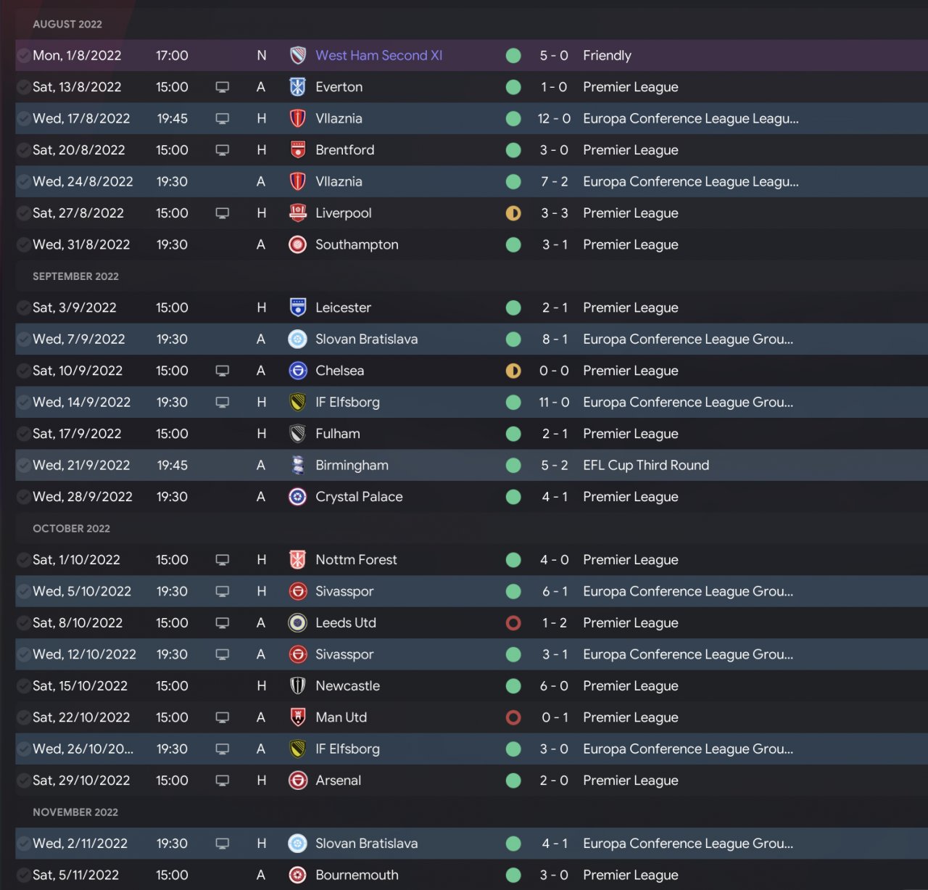
Task: Click the green win dot for Newcastle match
Action: coord(513,686)
